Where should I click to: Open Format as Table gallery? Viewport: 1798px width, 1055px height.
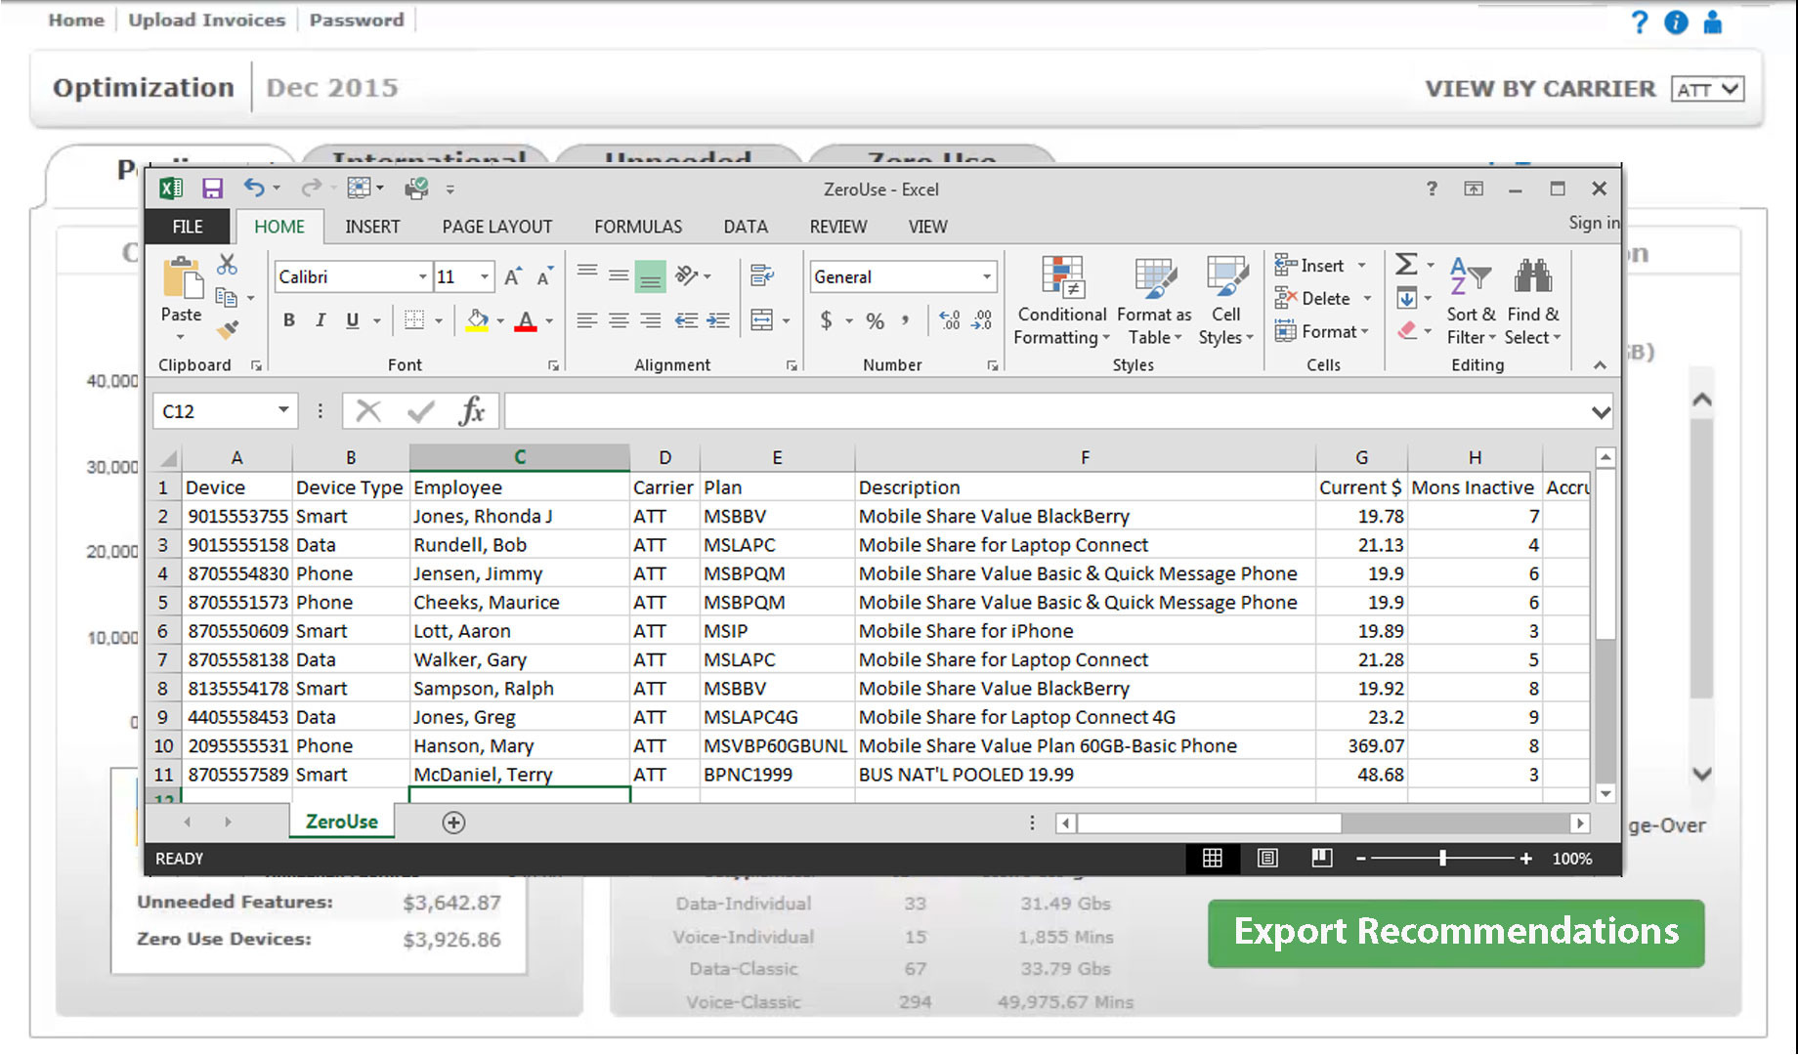pos(1154,301)
